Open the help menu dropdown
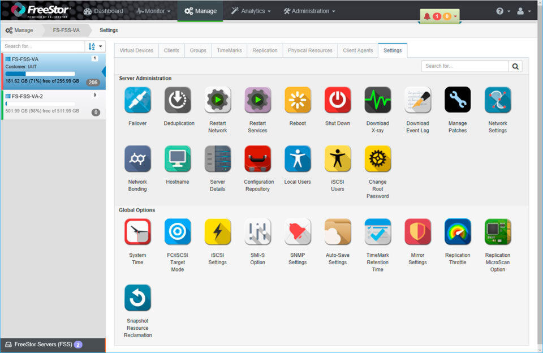 coord(503,11)
